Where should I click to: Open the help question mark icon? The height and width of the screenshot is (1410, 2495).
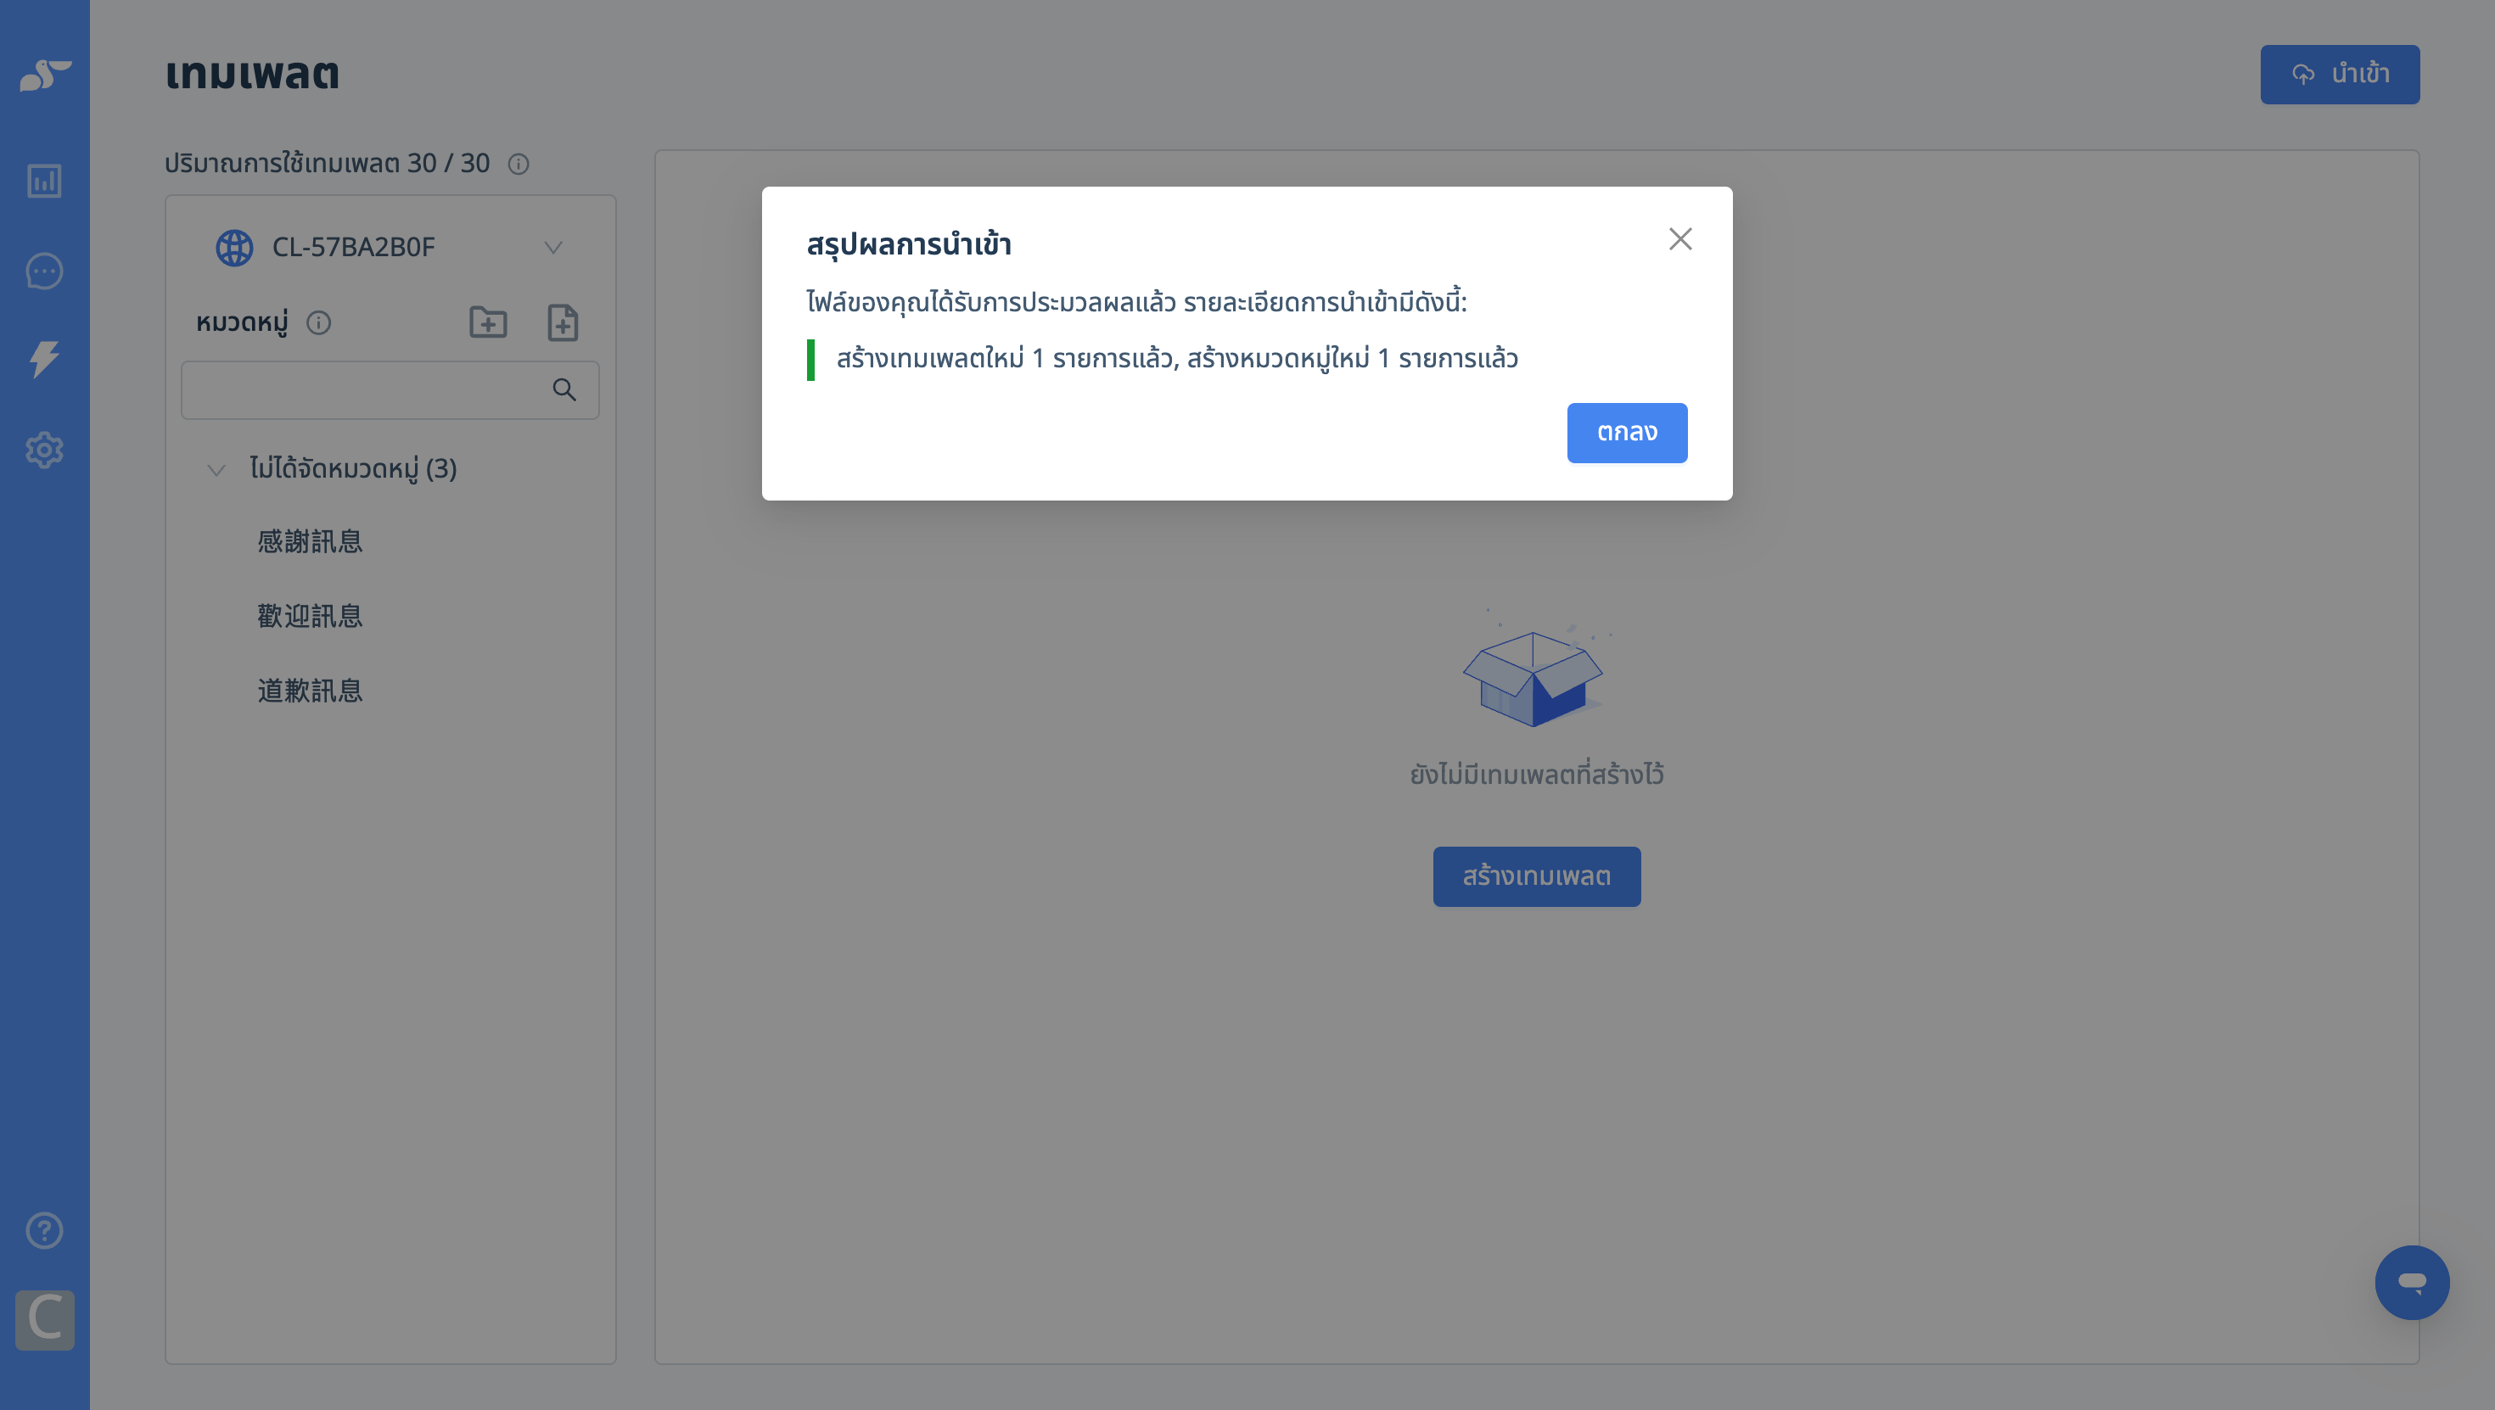point(44,1230)
